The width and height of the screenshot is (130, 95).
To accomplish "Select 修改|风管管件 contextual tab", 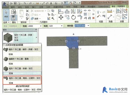I will click(x=118, y=6).
